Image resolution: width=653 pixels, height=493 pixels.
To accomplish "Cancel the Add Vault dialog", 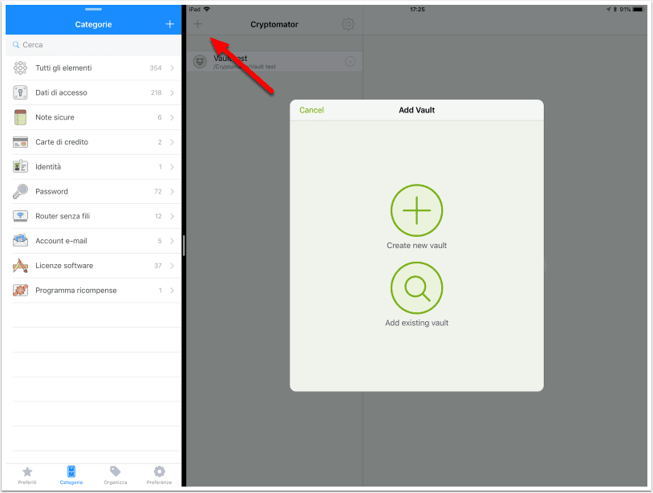I will click(x=311, y=110).
